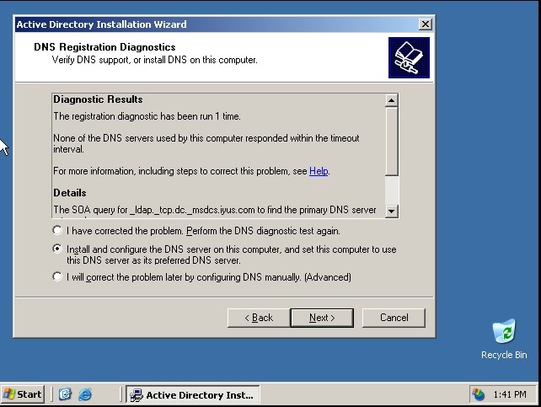Click the taskbar clock showing 1:41 PM
Viewport: 541px width, 407px height.
510,394
